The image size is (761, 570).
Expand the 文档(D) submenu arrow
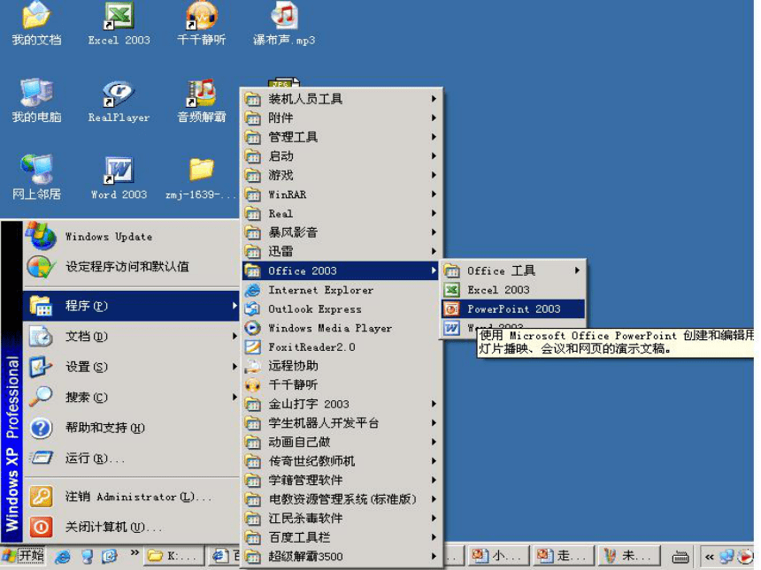[x=234, y=336]
